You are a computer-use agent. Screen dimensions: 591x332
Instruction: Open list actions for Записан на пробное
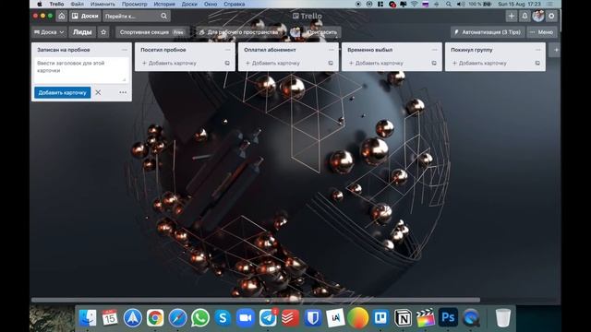[125, 50]
